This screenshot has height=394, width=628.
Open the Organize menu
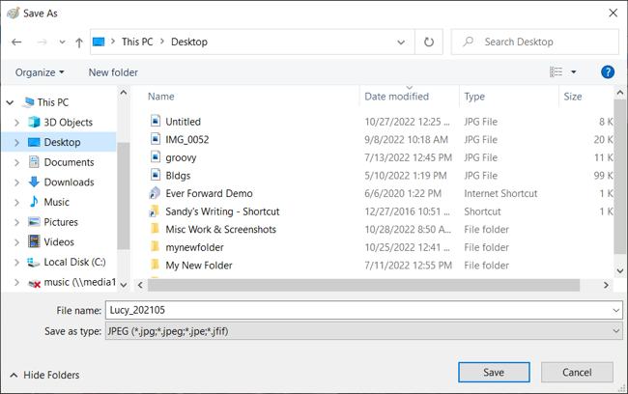(x=40, y=72)
